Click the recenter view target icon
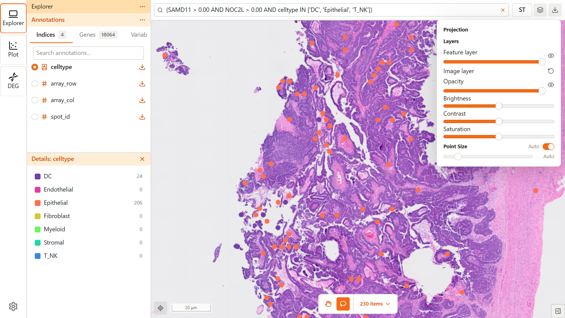This screenshot has height=318, width=565. click(x=160, y=308)
